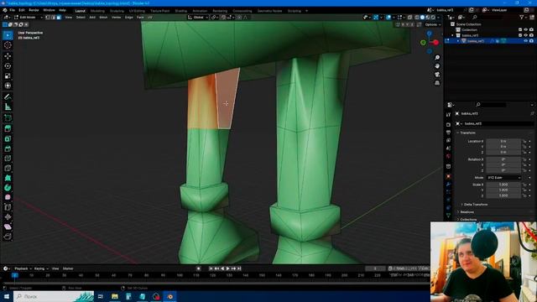537x302 pixels.
Task: Open the Face menu in viewport header
Action: tap(140, 17)
